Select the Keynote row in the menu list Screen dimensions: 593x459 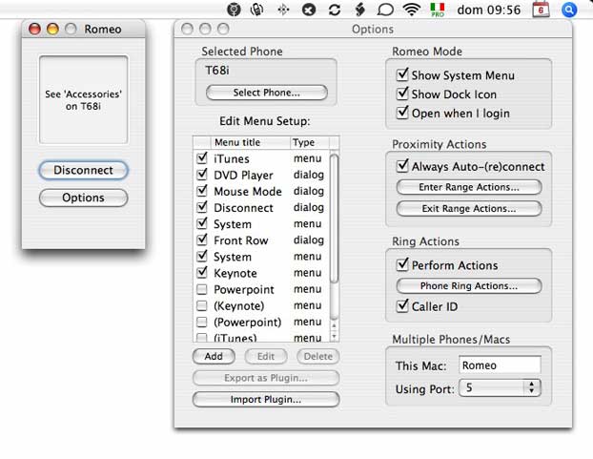[x=261, y=273]
